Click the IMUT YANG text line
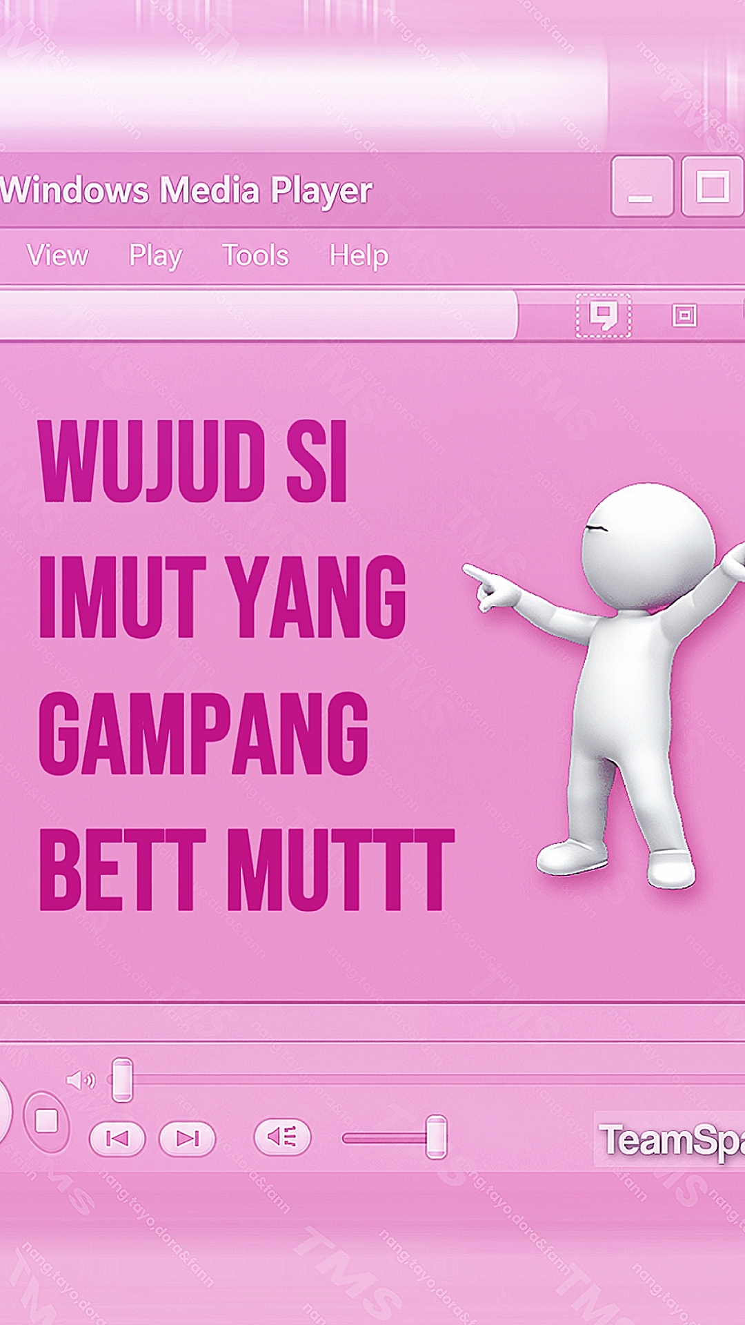745x1325 pixels. (x=222, y=597)
